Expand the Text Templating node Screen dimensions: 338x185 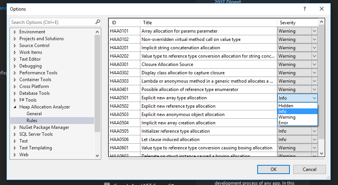click(x=15, y=148)
